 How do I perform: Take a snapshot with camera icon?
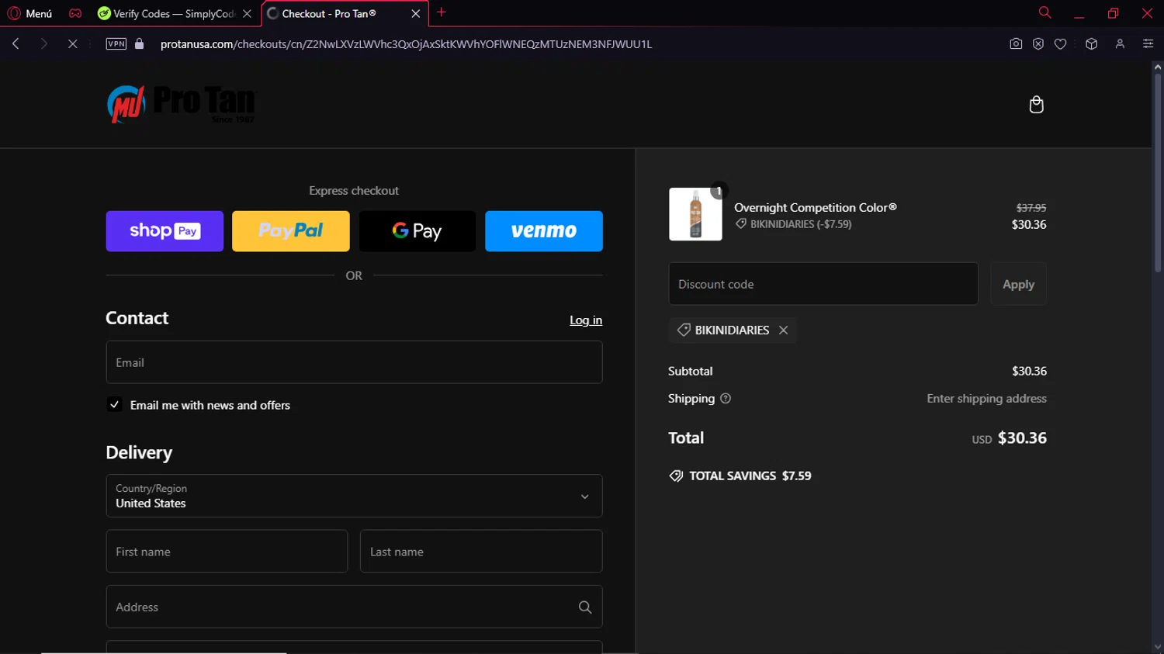1016,44
